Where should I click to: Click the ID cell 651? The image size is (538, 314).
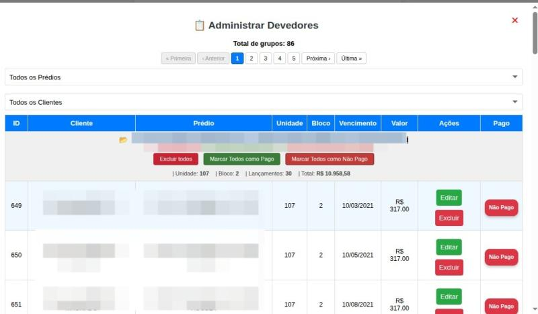16,305
